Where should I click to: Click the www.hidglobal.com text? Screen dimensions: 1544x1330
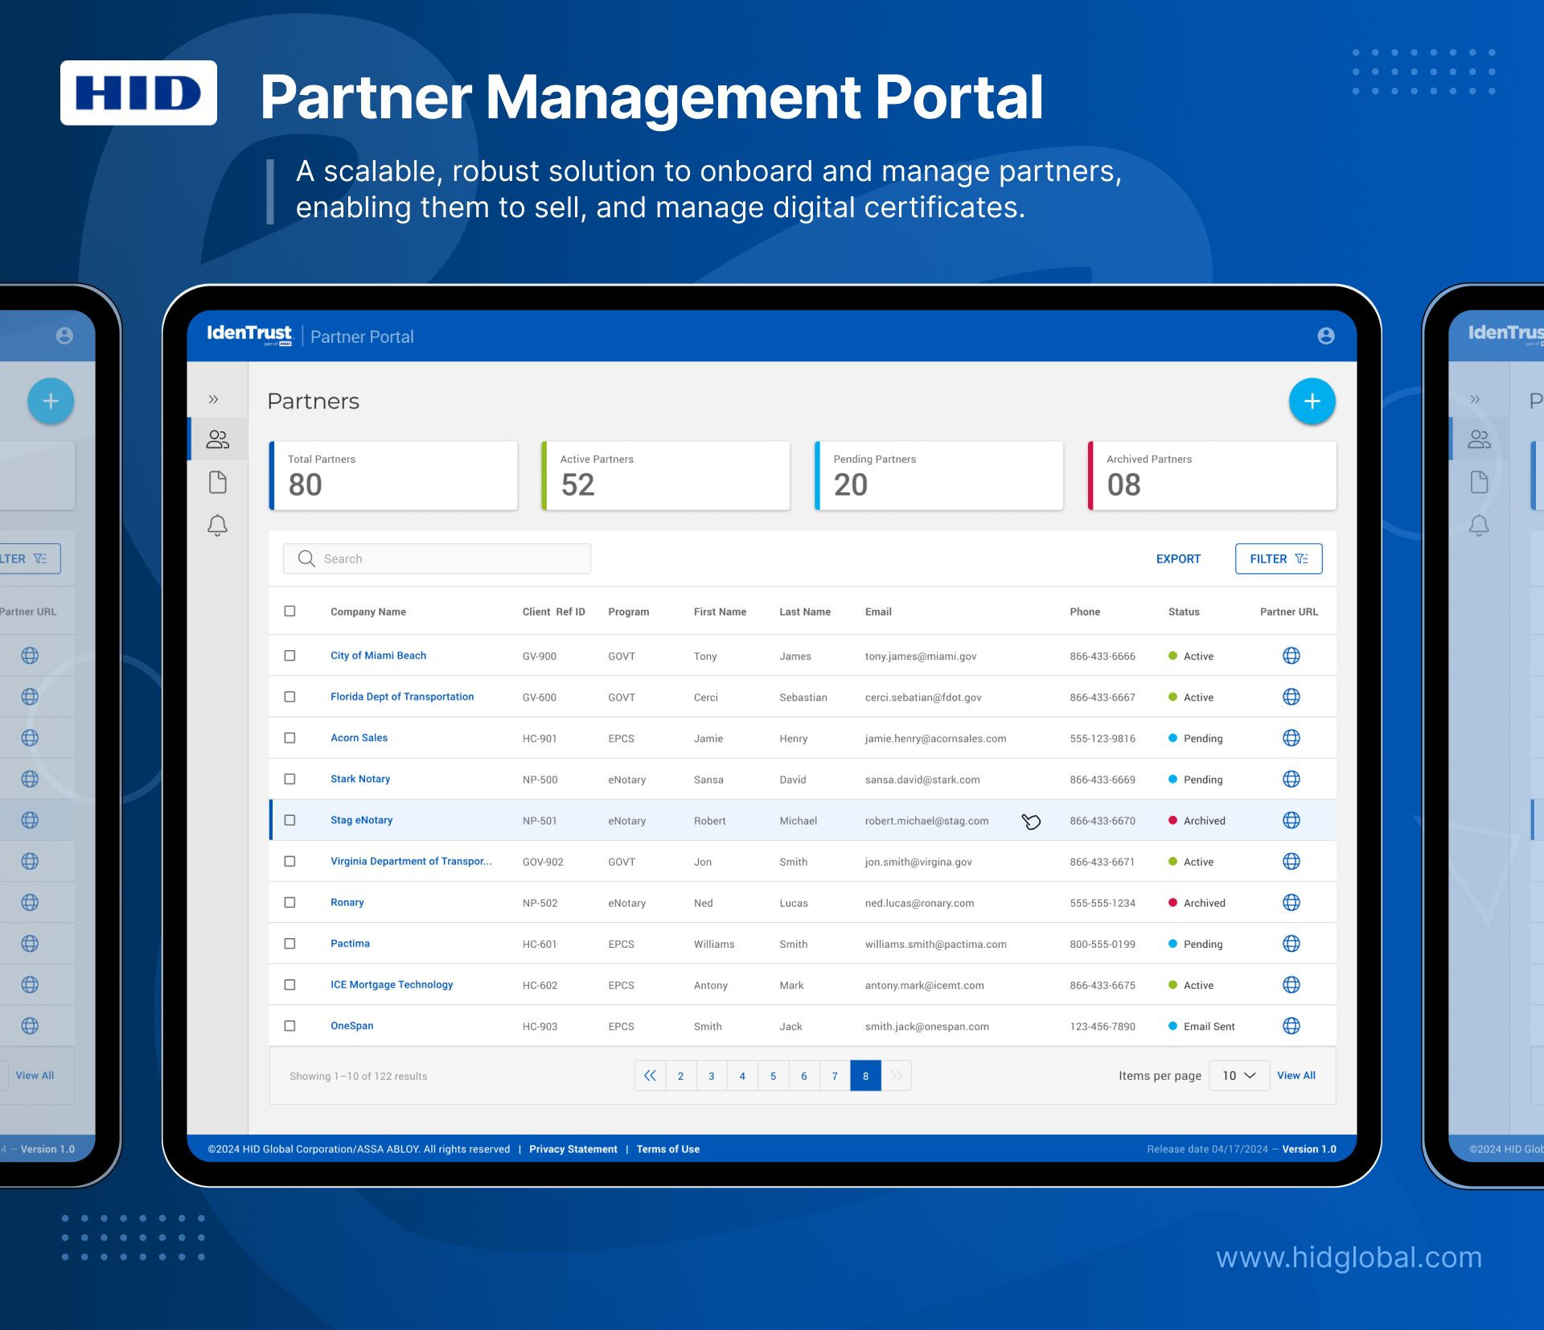pos(1349,1257)
